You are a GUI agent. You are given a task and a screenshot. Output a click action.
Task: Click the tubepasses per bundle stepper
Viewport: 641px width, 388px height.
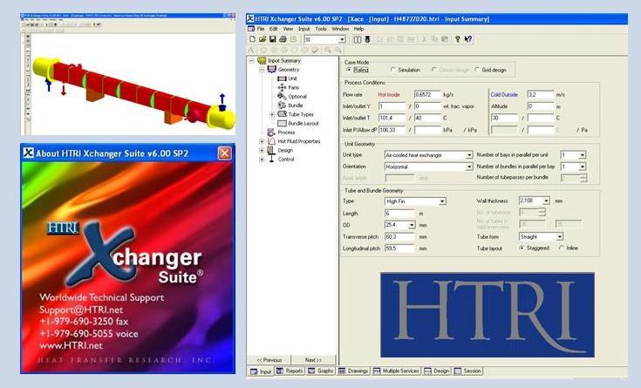pos(583,178)
